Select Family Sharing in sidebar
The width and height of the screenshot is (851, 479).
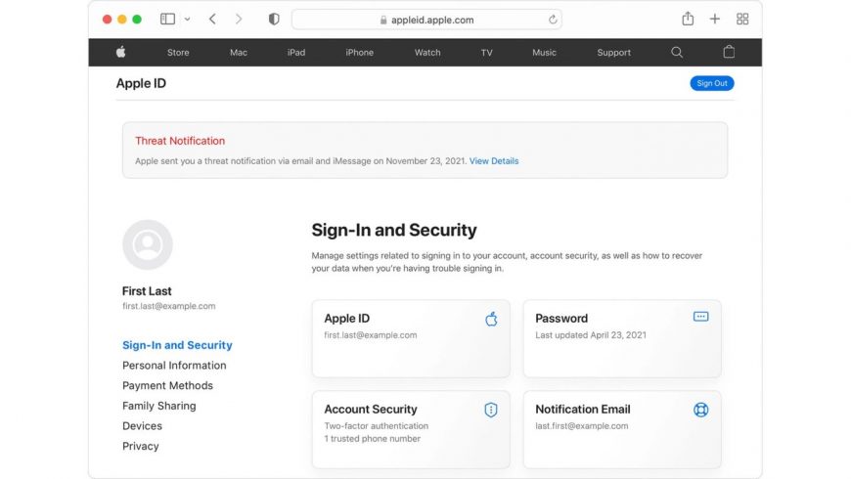(159, 406)
